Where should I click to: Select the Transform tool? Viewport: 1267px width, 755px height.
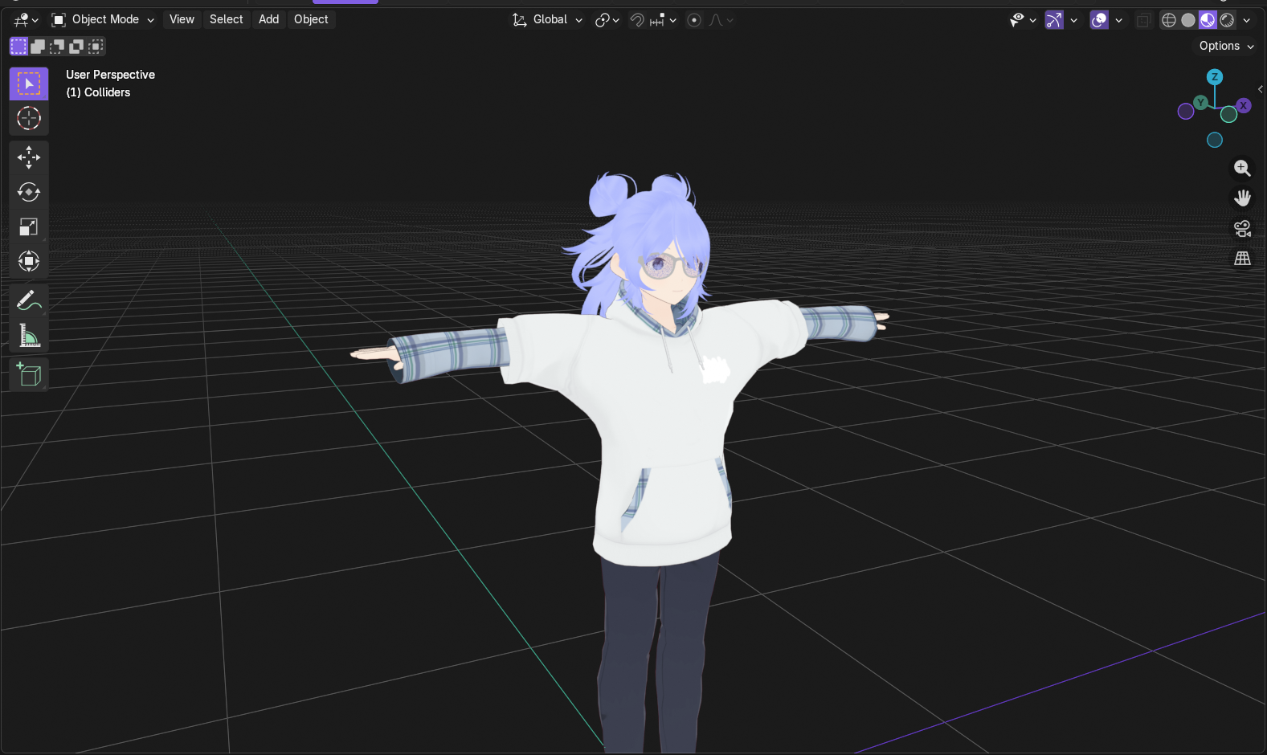(29, 261)
